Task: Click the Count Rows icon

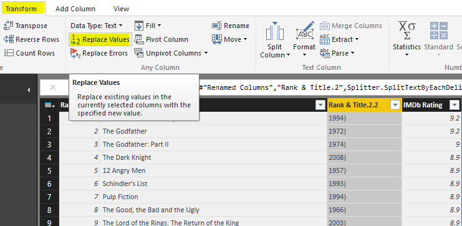Action: point(9,53)
